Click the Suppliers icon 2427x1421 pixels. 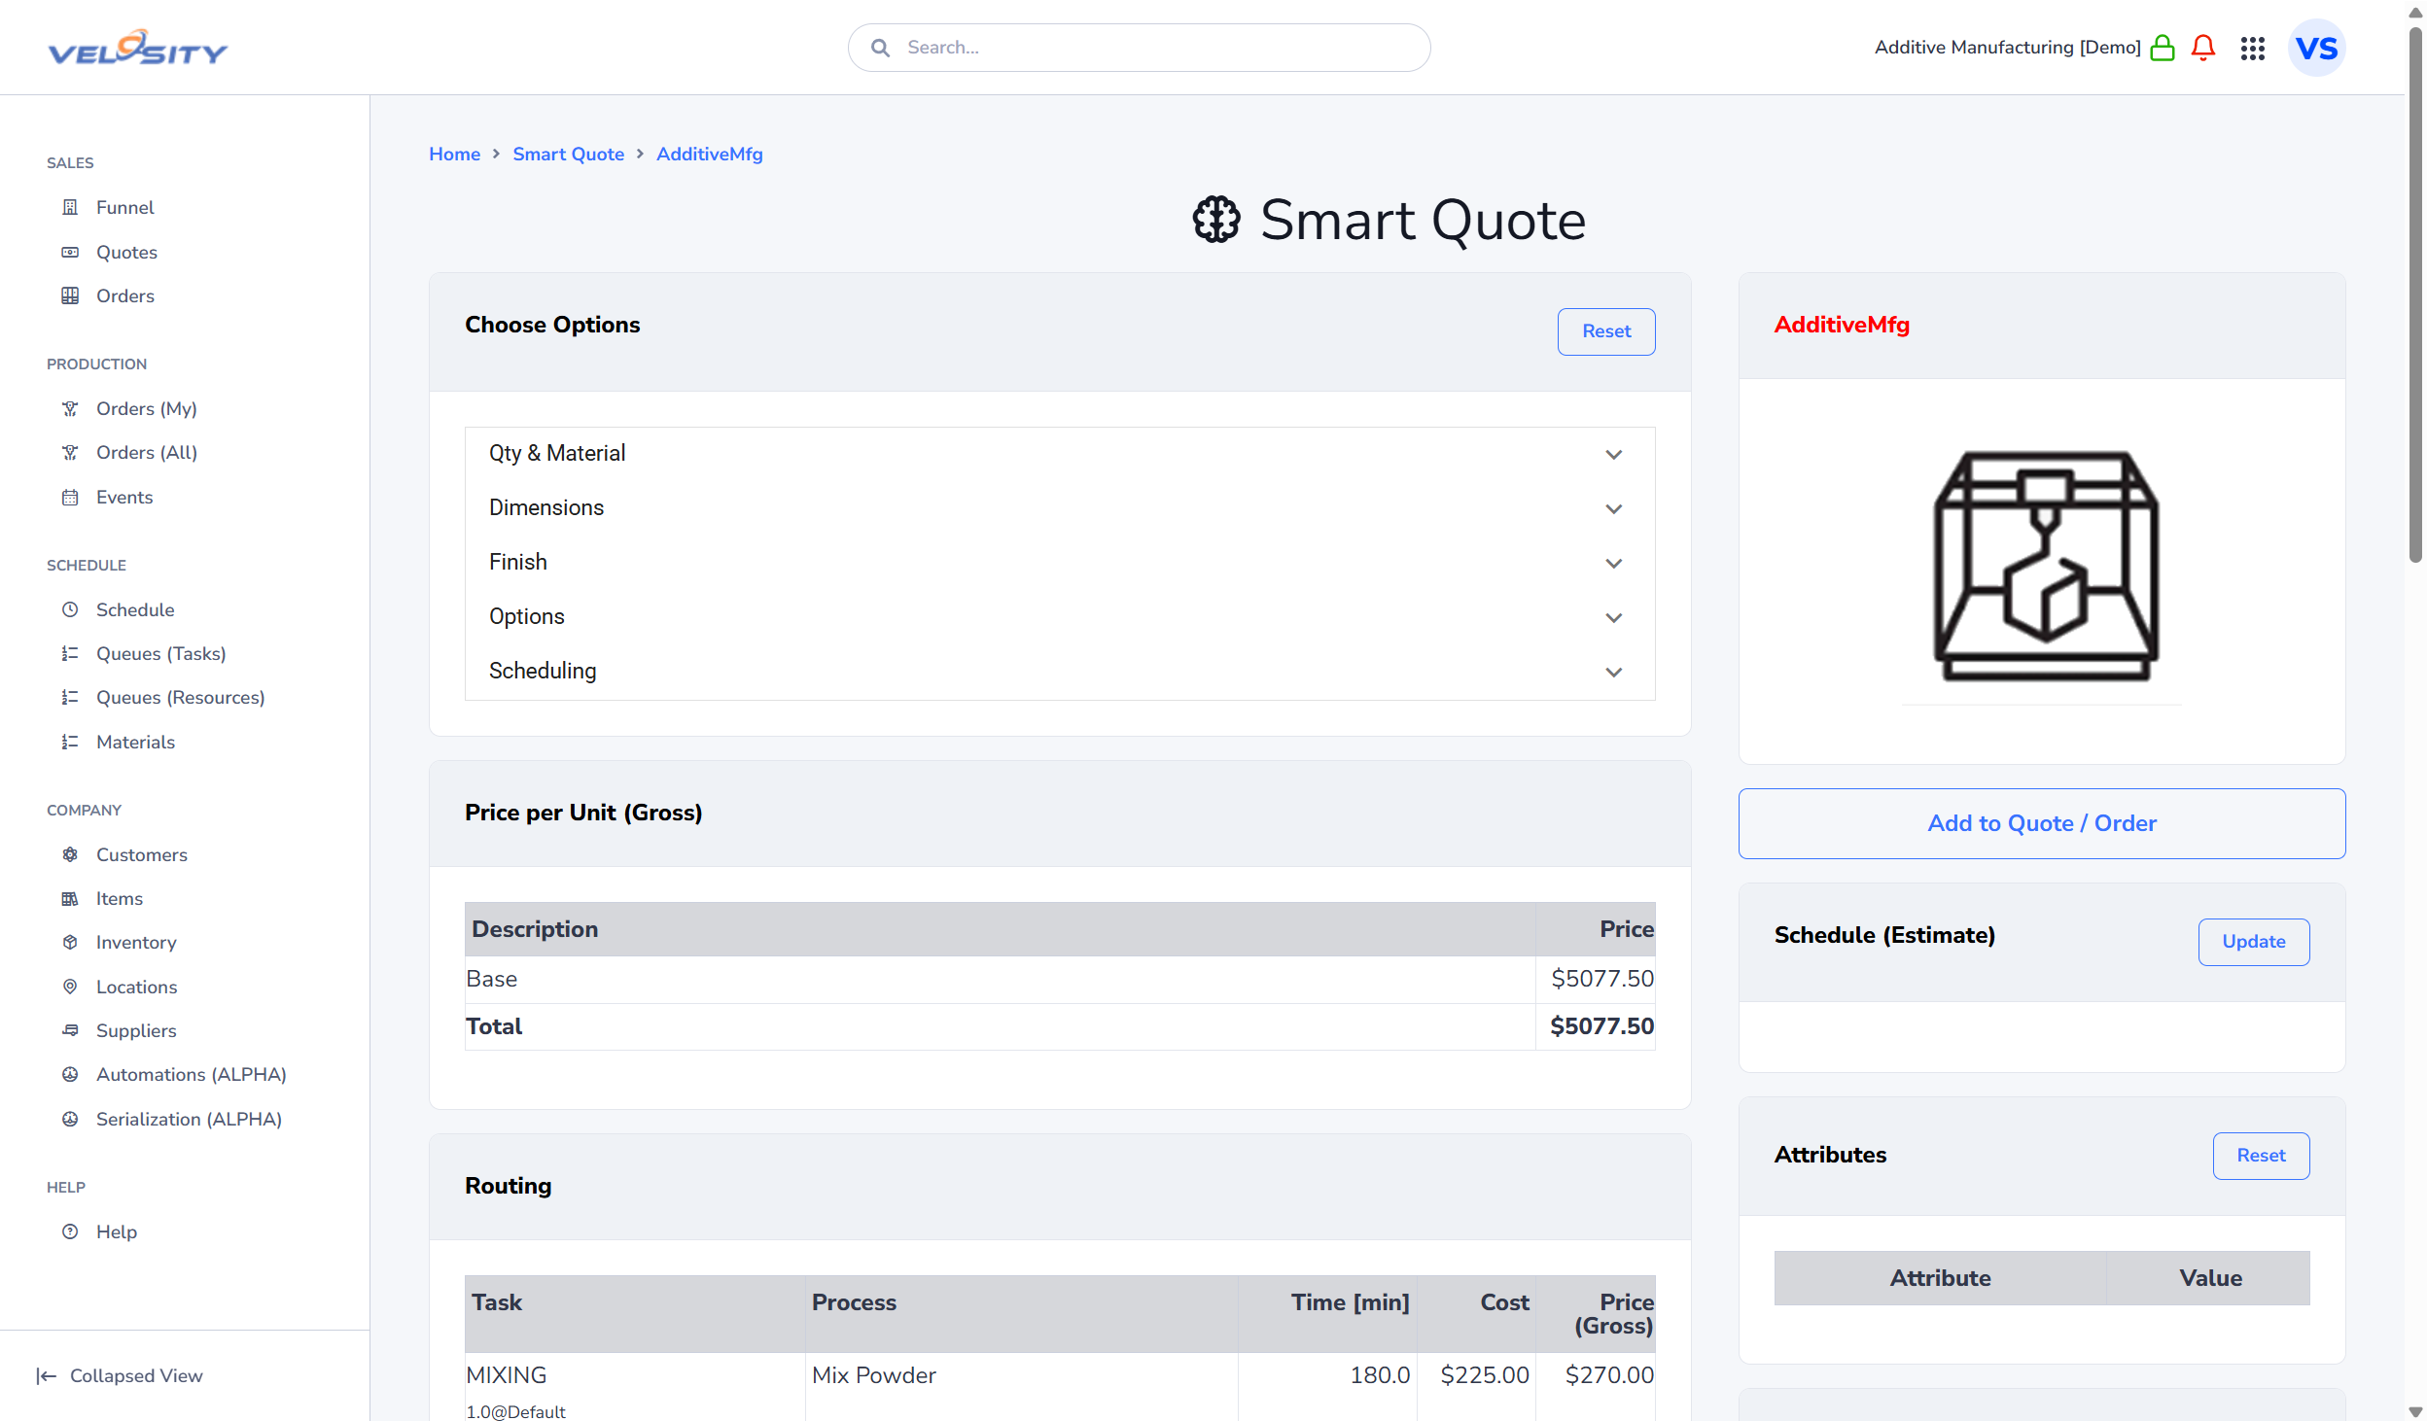pos(70,1030)
